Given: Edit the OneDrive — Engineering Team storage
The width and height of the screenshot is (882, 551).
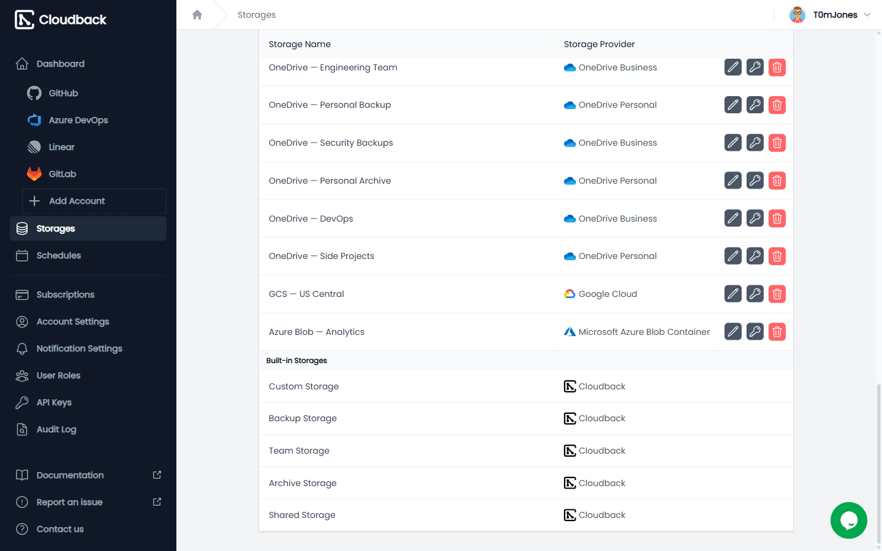Looking at the screenshot, I should click(x=733, y=67).
